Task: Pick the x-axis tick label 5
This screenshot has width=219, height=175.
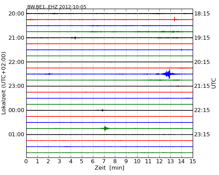Action: [82, 161]
